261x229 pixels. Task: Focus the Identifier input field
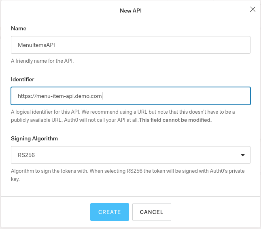[x=130, y=96]
